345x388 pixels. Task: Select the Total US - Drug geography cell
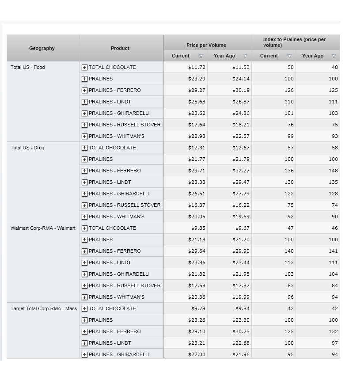click(x=27, y=148)
